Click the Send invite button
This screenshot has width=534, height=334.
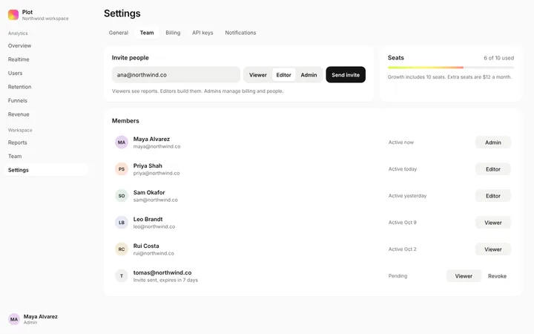point(346,75)
